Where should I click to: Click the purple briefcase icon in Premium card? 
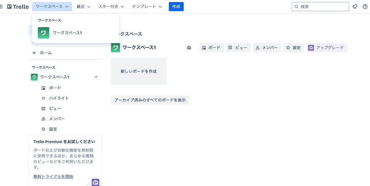click(x=95, y=182)
